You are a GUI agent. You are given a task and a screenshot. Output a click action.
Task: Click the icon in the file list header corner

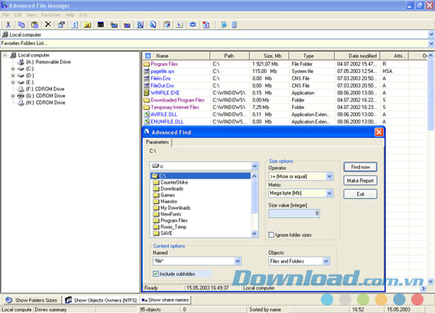[148, 56]
